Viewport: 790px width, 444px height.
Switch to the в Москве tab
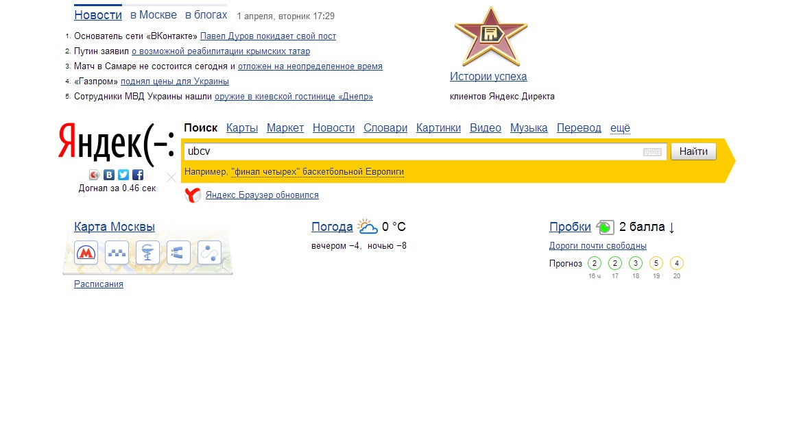[154, 15]
